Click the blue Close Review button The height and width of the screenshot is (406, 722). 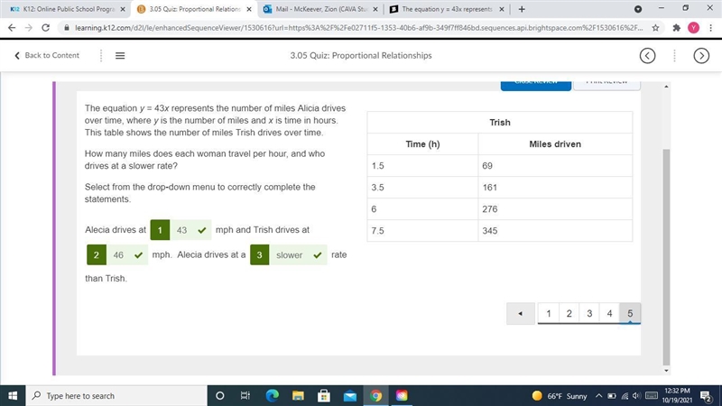(536, 85)
